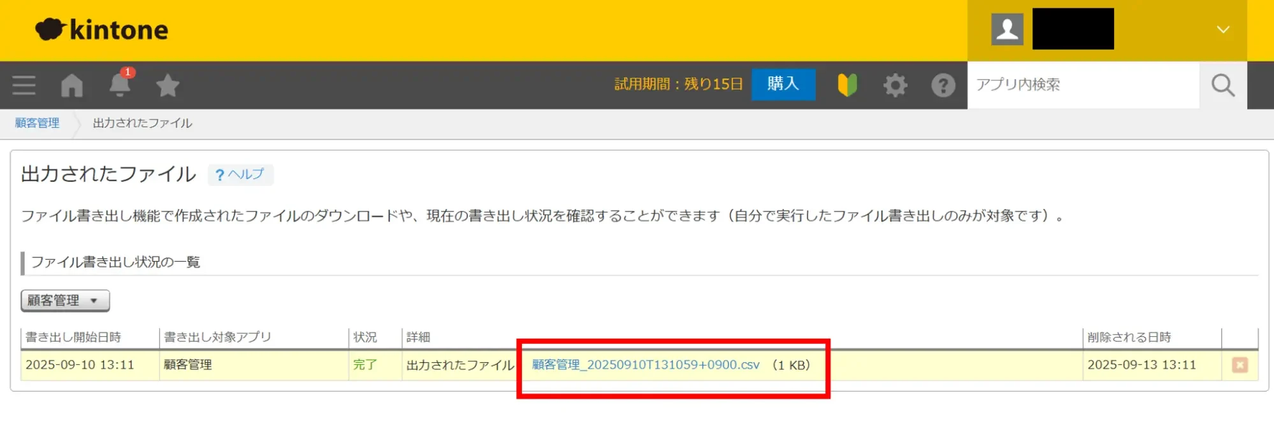Open the question mark help icon
This screenshot has width=1274, height=447.
pyautogui.click(x=943, y=85)
